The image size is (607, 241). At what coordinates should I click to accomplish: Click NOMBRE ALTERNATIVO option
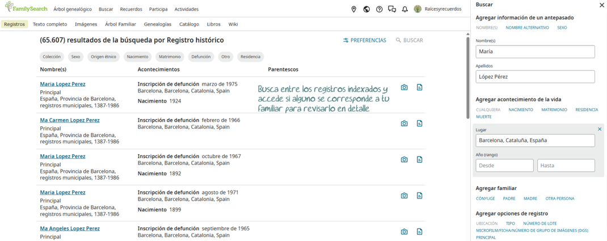click(527, 27)
